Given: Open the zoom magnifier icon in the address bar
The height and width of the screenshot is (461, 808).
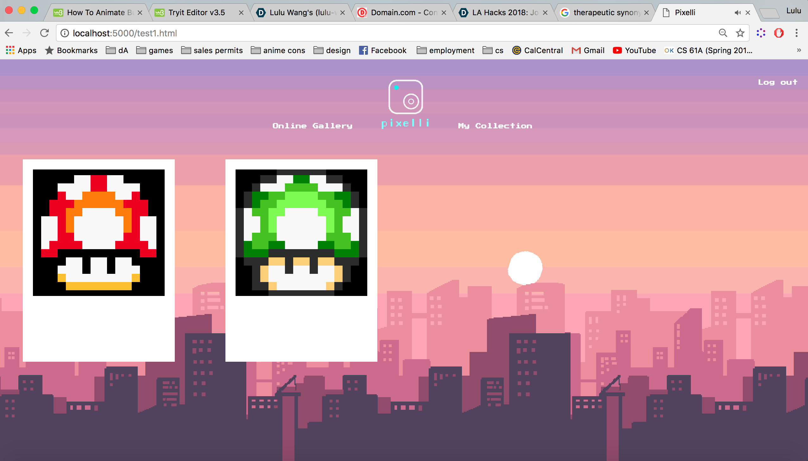Looking at the screenshot, I should (723, 33).
